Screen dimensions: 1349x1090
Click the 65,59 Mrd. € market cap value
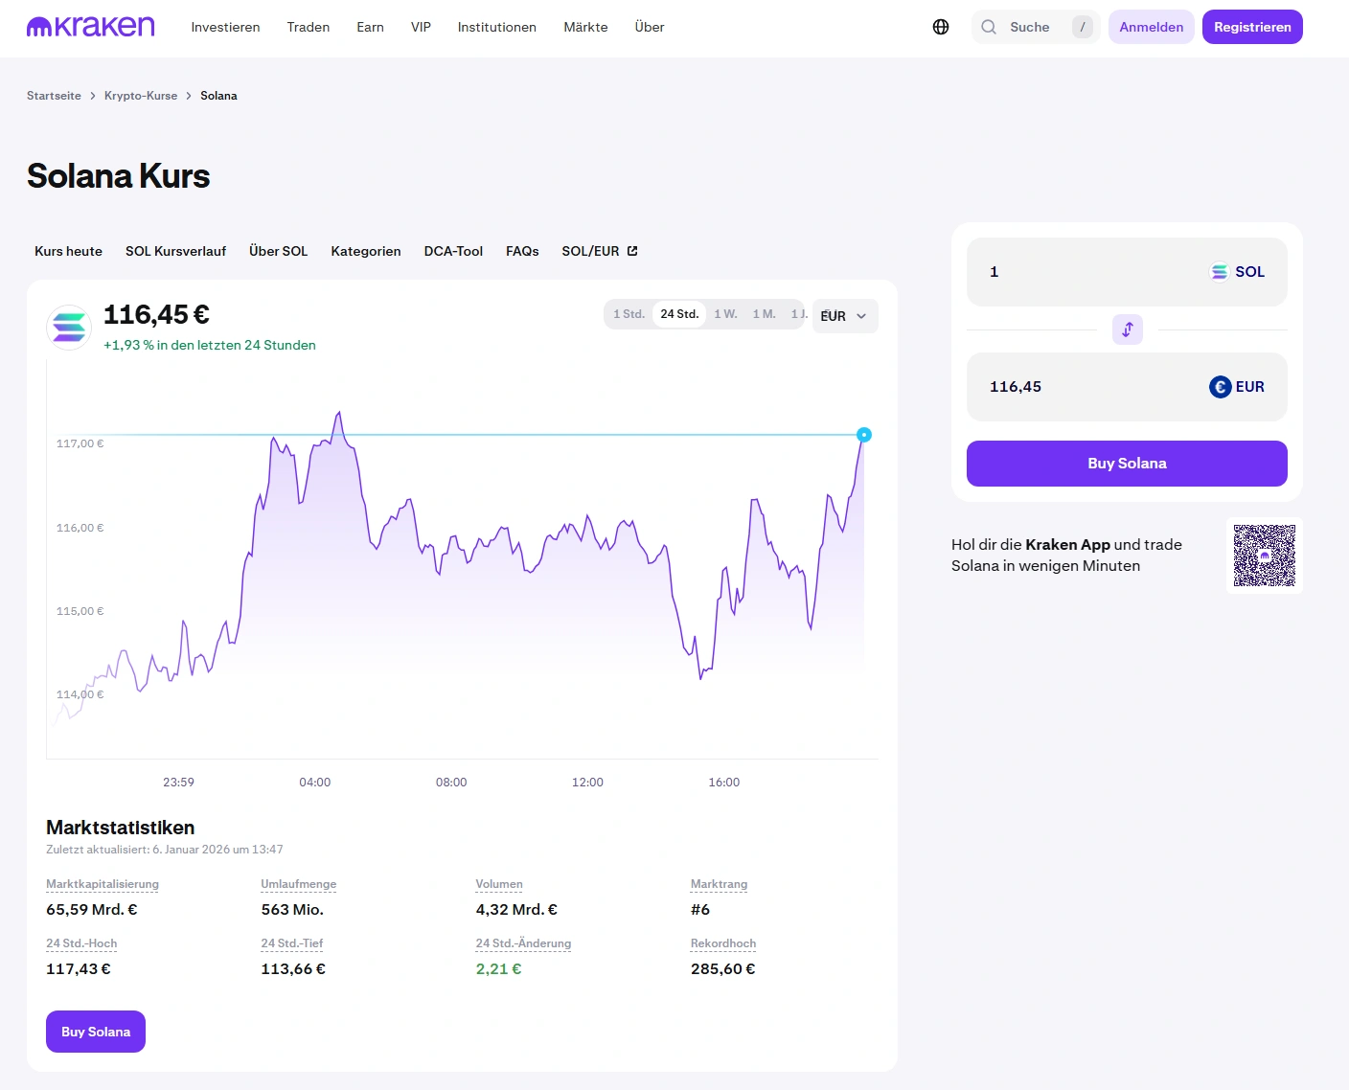pos(92,910)
